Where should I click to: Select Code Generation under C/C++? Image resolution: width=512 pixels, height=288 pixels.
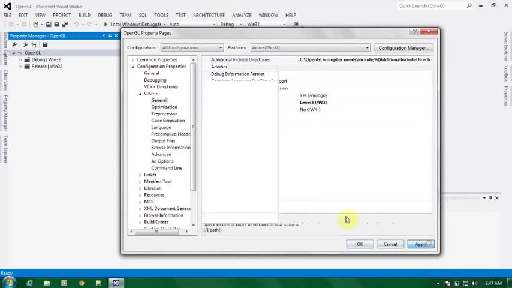168,121
